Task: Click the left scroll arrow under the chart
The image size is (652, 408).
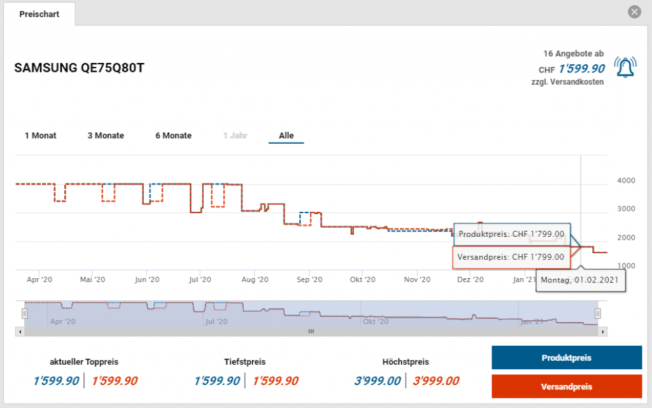Action: [x=20, y=332]
